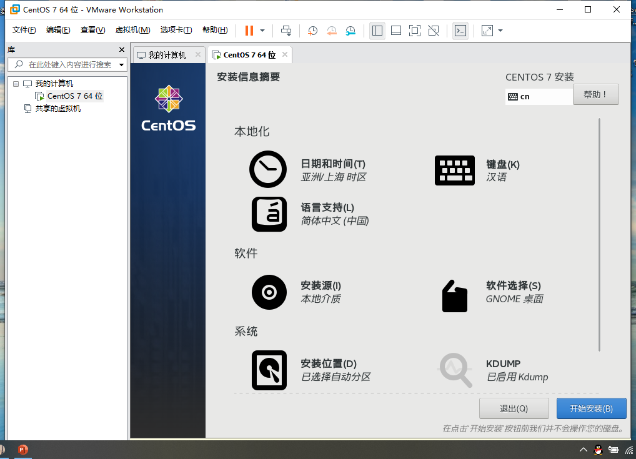Select 我的计算机 in the library tree
Image resolution: width=636 pixels, height=459 pixels.
(x=54, y=84)
